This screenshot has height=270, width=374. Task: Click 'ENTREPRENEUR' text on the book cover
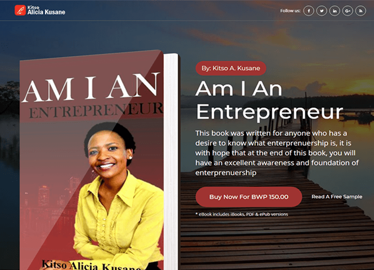coord(96,111)
